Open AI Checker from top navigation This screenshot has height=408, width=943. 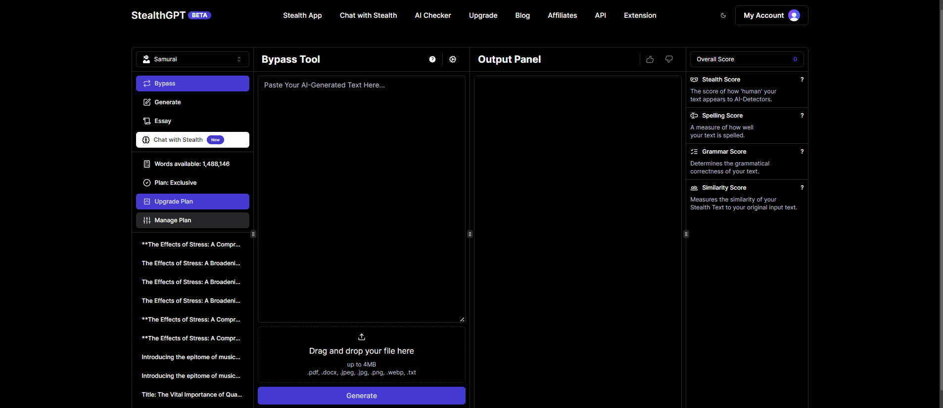[433, 15]
